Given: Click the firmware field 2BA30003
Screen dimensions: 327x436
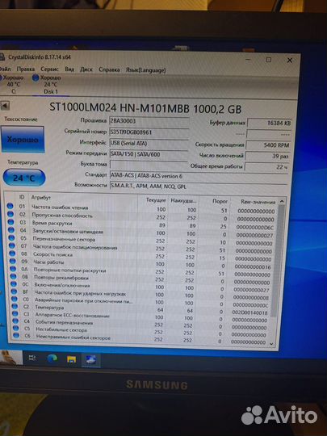Looking at the screenshot, I should click(149, 121).
